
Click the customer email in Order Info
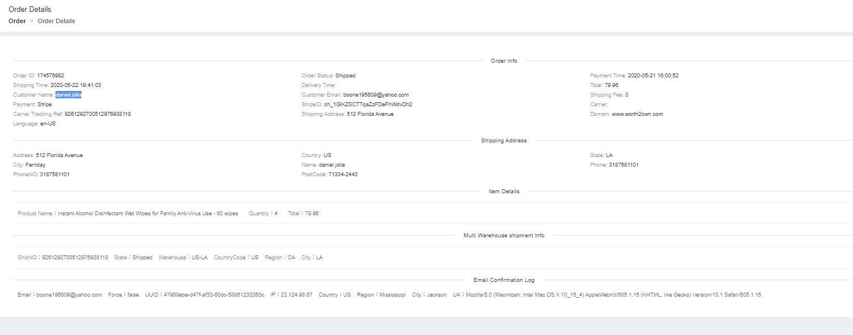point(375,95)
